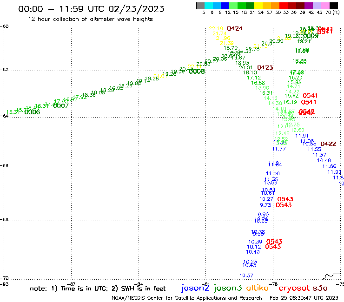344x302 pixels.
Task: Click the latitude axis label '-62'
Action: pyautogui.click(x=4, y=70)
